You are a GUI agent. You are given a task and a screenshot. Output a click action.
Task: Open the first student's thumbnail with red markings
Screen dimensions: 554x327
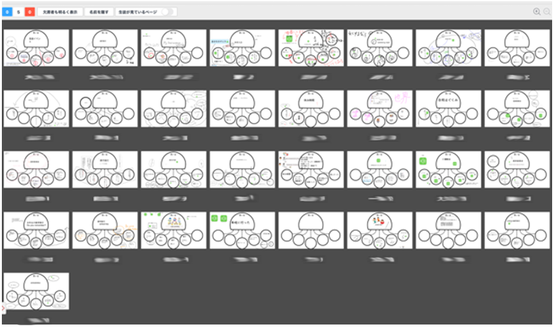36,48
